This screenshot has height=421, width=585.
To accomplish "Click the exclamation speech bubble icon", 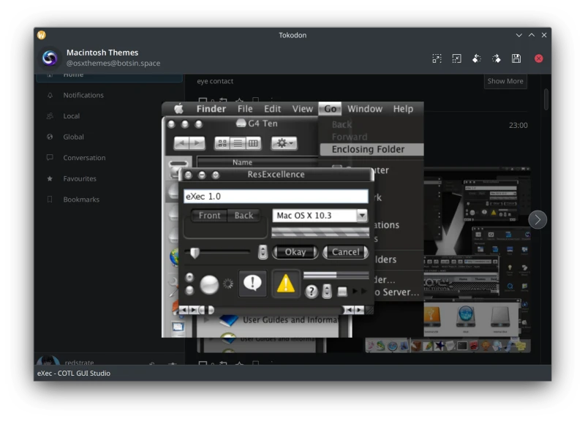I will (252, 284).
